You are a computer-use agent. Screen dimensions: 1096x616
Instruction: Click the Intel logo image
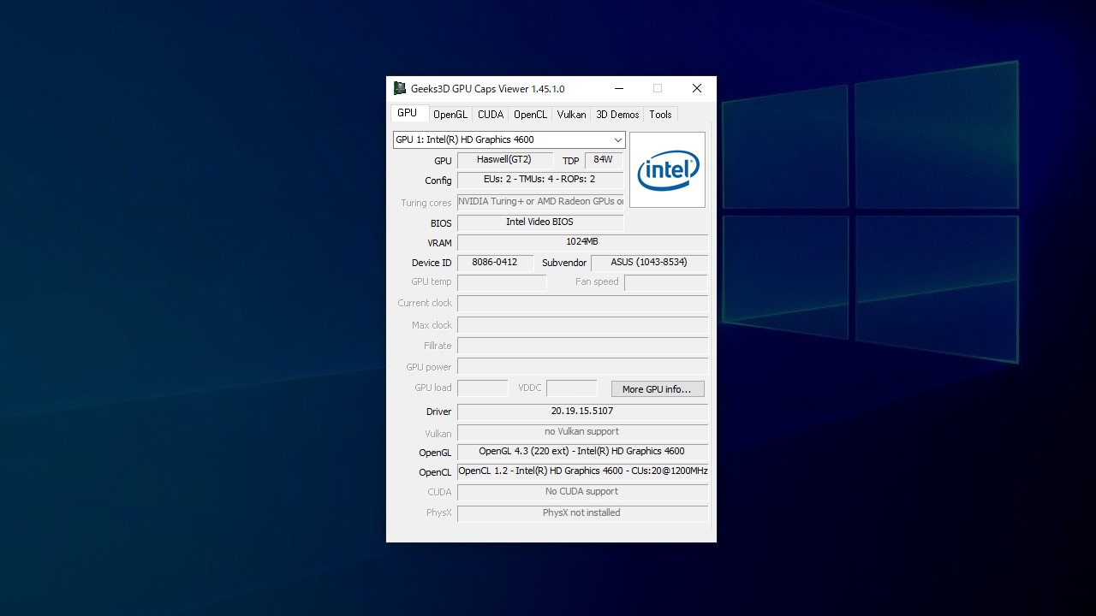(x=667, y=169)
